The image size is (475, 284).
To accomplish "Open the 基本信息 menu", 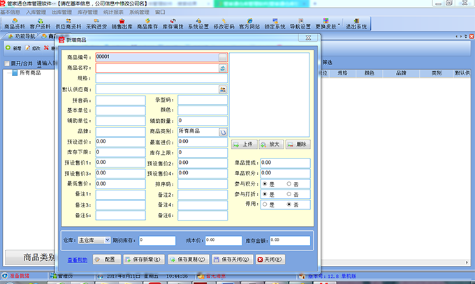I will coord(10,12).
